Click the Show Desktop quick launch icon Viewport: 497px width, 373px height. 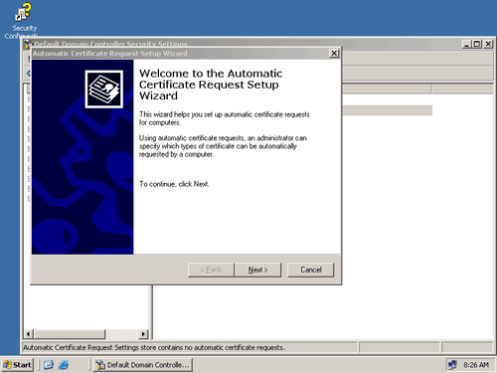(49, 365)
